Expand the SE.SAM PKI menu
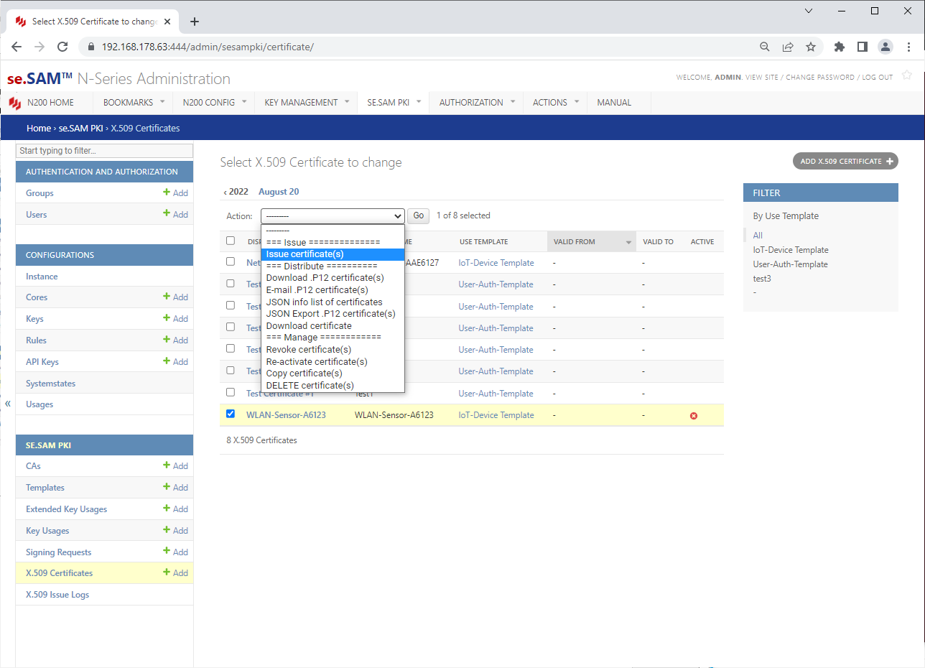925x668 pixels. tap(419, 101)
